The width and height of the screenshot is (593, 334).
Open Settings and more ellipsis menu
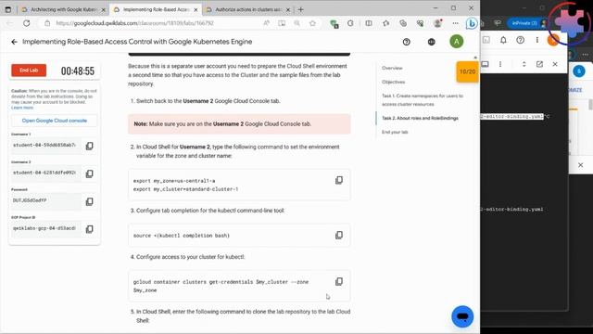(x=455, y=23)
